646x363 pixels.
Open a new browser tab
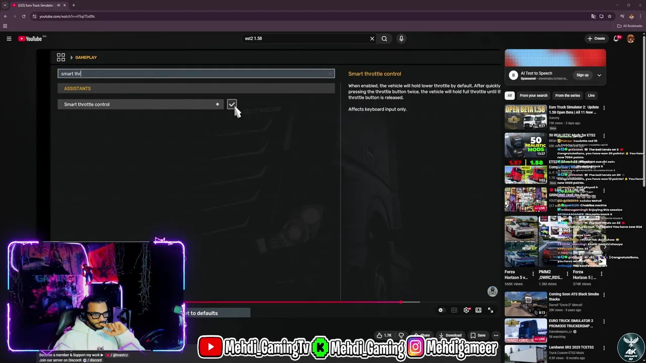point(74,5)
